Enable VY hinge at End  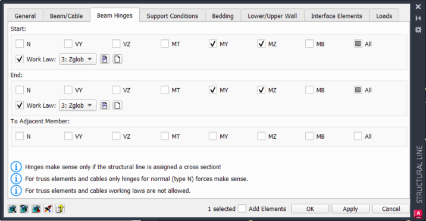68,90
